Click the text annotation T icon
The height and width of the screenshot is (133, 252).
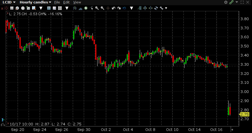click(49, 8)
